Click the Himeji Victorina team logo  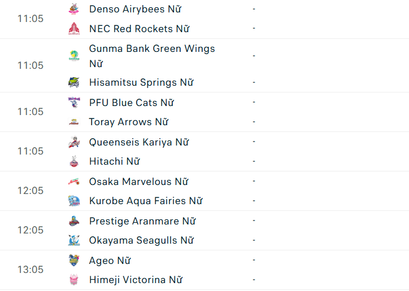[74, 280]
